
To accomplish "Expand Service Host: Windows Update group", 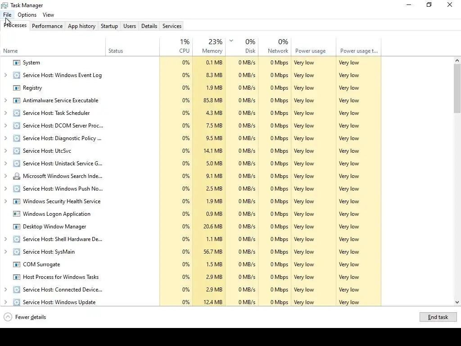I will (x=5, y=302).
